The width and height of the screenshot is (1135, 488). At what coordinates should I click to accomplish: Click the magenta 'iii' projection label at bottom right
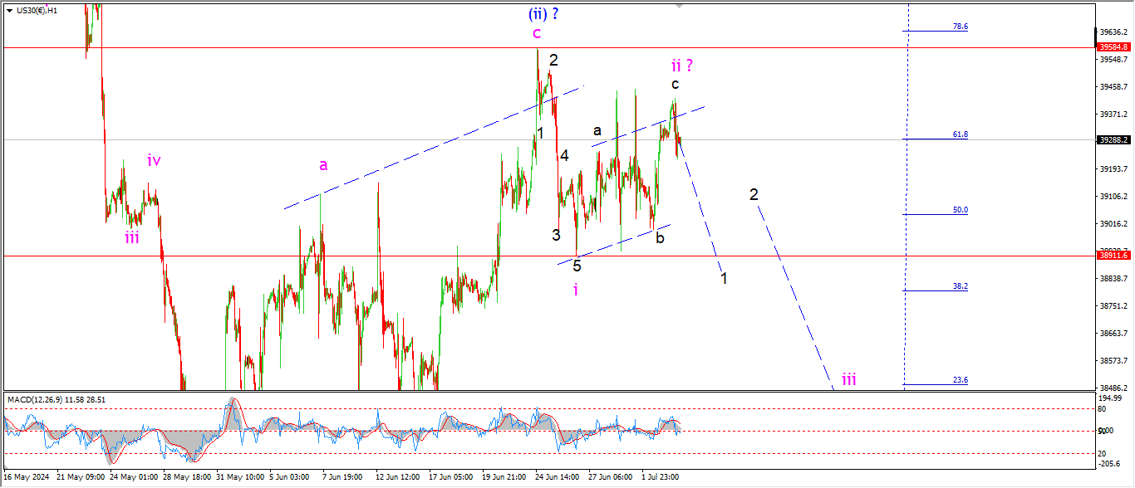coord(848,379)
